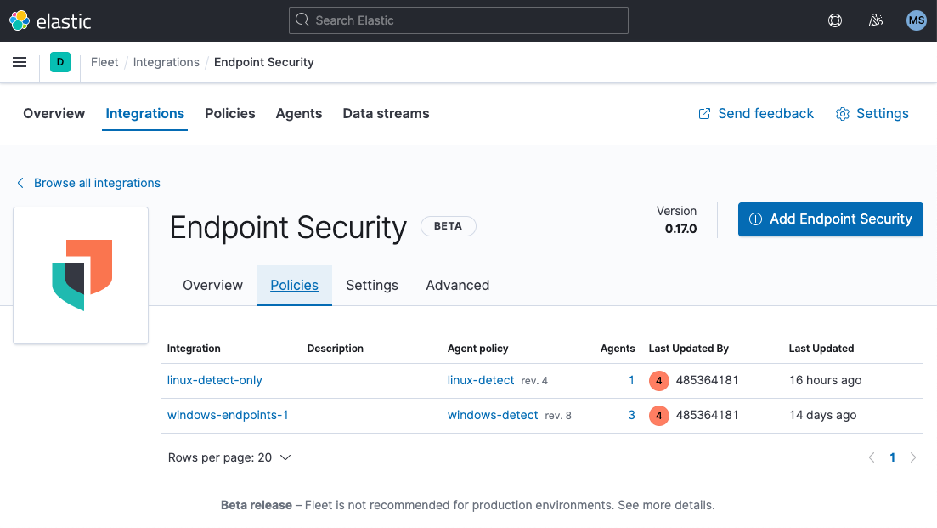This screenshot has height=528, width=937.
Task: Click the '14 days ago' cell
Action: click(x=823, y=415)
